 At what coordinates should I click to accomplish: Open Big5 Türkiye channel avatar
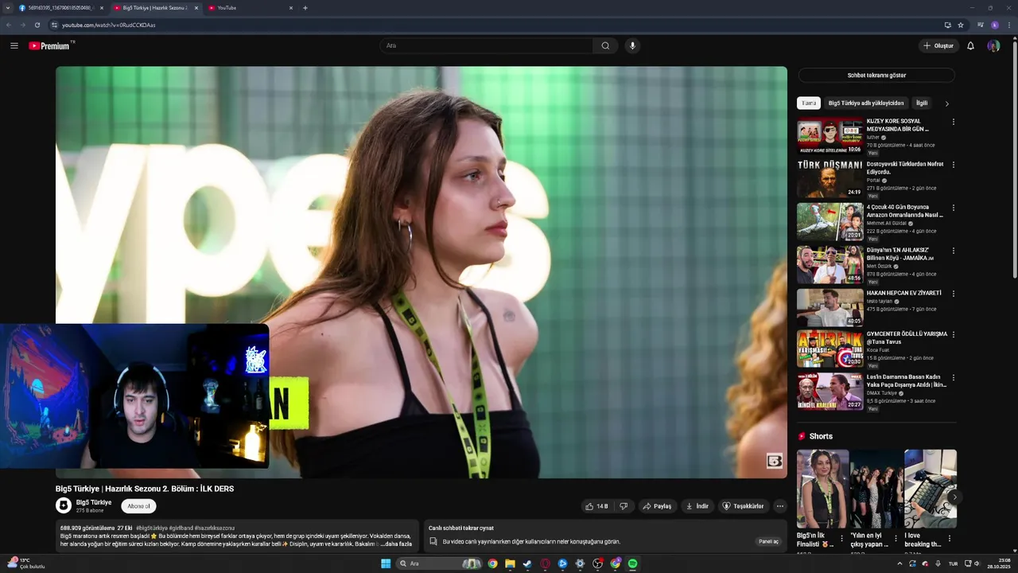click(64, 505)
